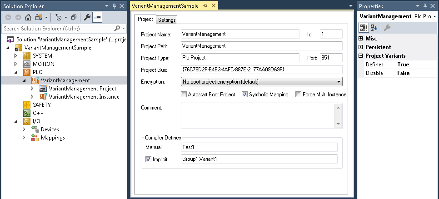Uncheck the Implicit compiler defines checkbox

click(149, 159)
